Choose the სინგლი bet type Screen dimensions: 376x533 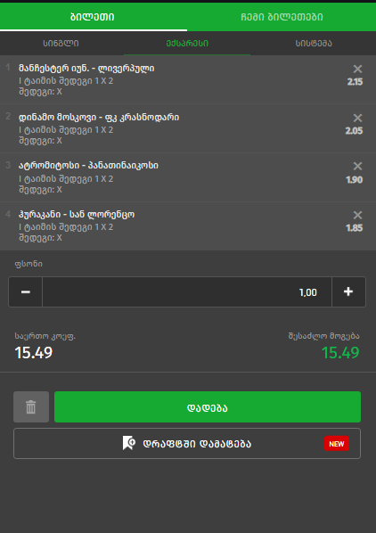[x=61, y=44]
